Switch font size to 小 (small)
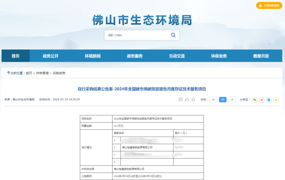Screen dimensions: 285x180 tap(232, 100)
